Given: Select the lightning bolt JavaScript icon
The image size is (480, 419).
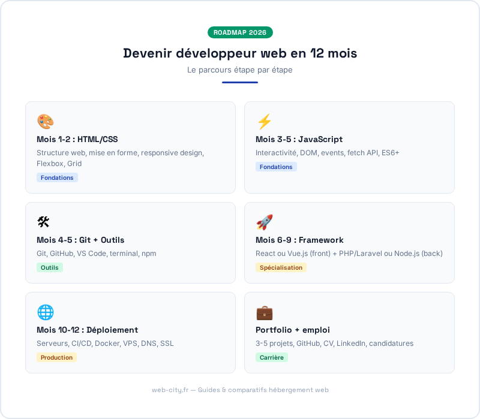Looking at the screenshot, I should point(264,121).
